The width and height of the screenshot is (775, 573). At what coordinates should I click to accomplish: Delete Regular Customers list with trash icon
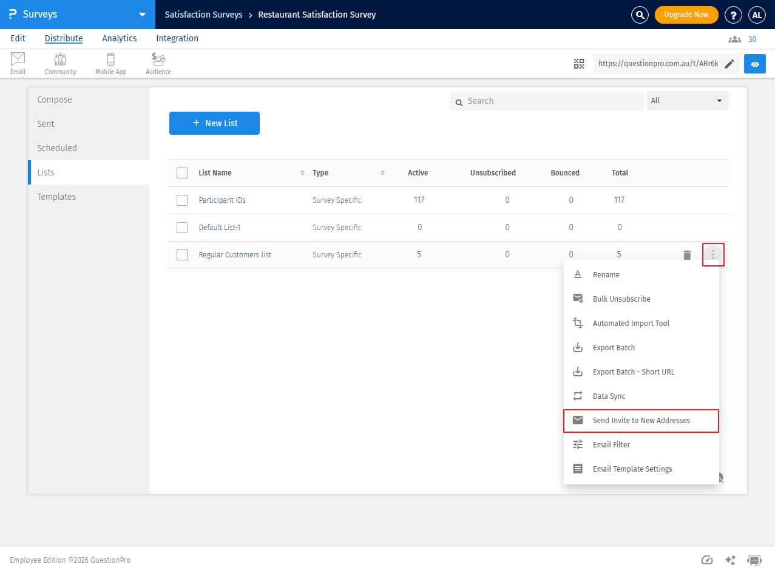coord(687,255)
